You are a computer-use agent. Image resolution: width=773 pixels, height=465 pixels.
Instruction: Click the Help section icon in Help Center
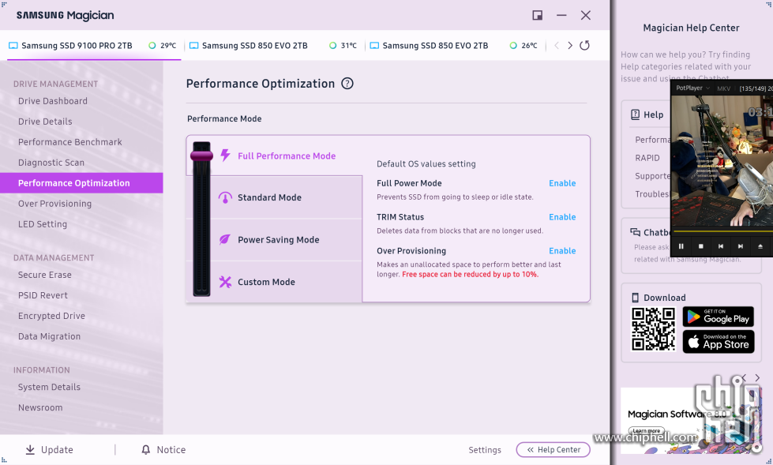click(x=636, y=114)
